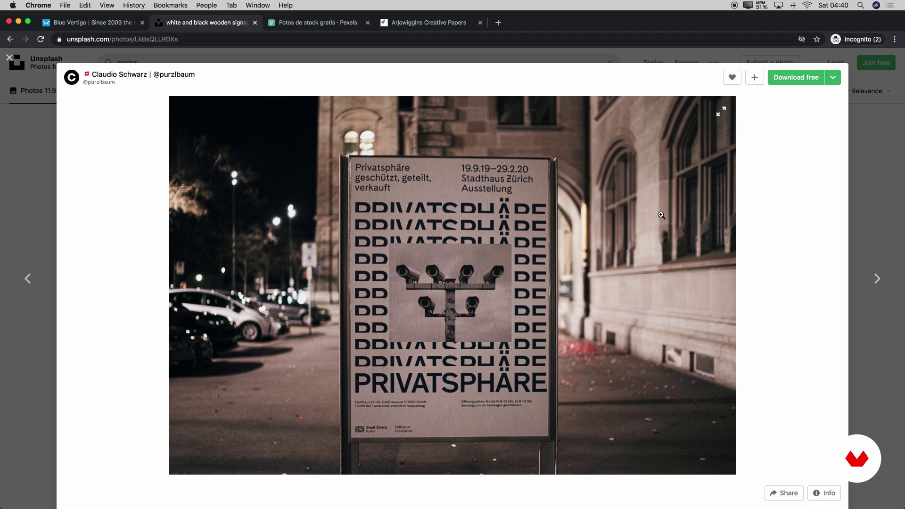Bookmark this page with the star
This screenshot has width=905, height=509.
[817, 39]
